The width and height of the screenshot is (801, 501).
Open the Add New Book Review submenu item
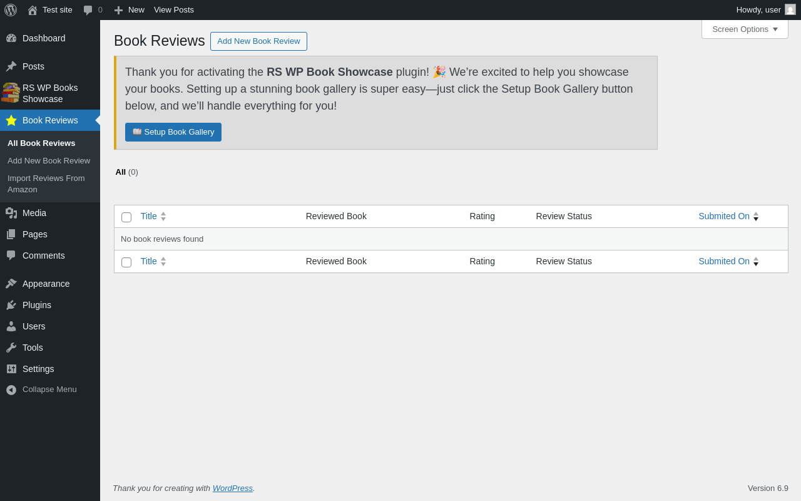[x=49, y=161]
